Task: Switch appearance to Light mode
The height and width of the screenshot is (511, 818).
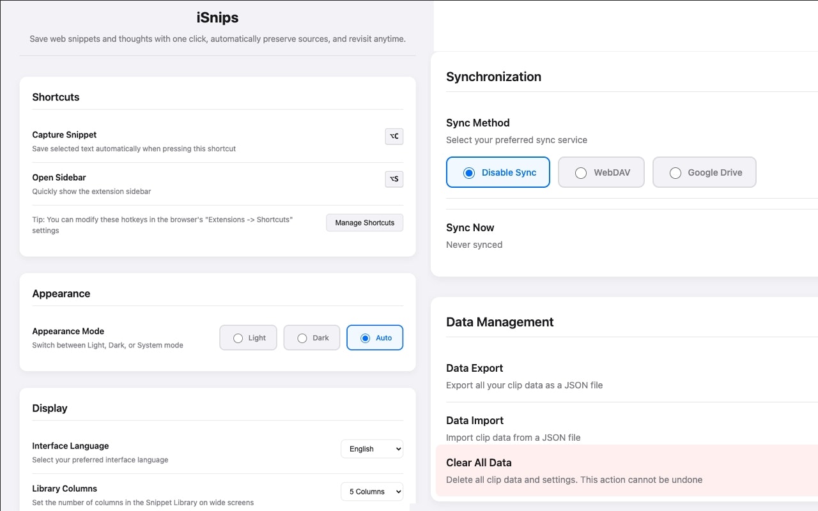Action: coord(248,337)
